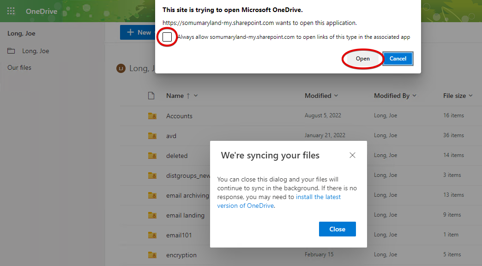Screen dimensions: 482x266
Task: Click the email landing folder icon
Action: point(152,215)
